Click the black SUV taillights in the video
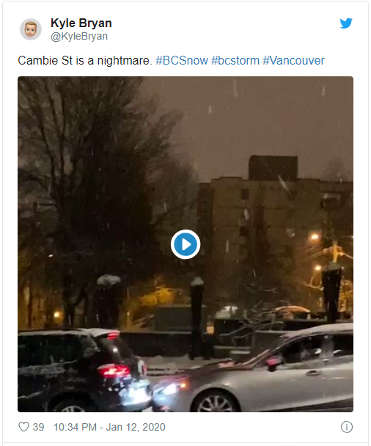The height and width of the screenshot is (446, 371). [113, 371]
